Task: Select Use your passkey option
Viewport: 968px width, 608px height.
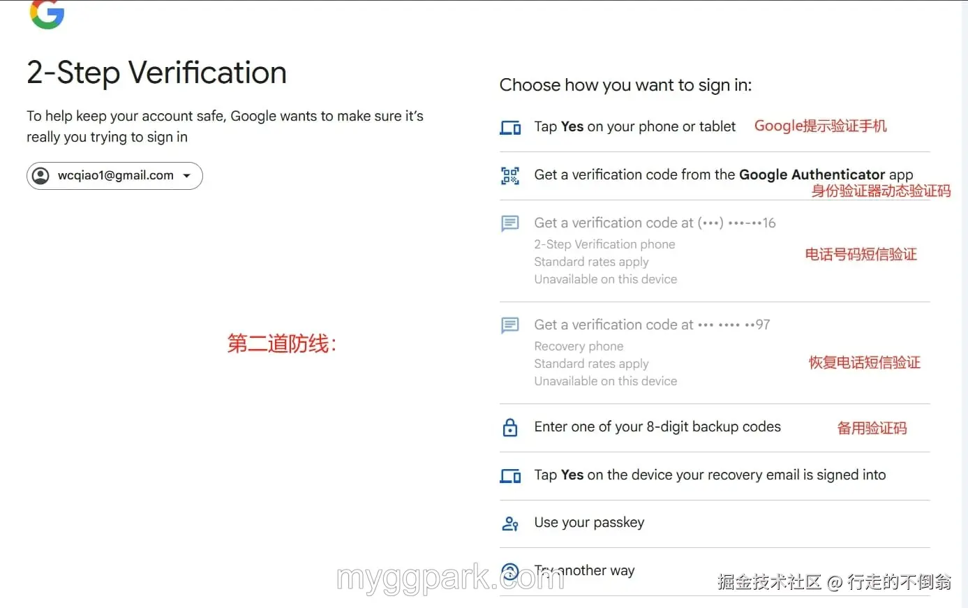Action: [x=715, y=523]
